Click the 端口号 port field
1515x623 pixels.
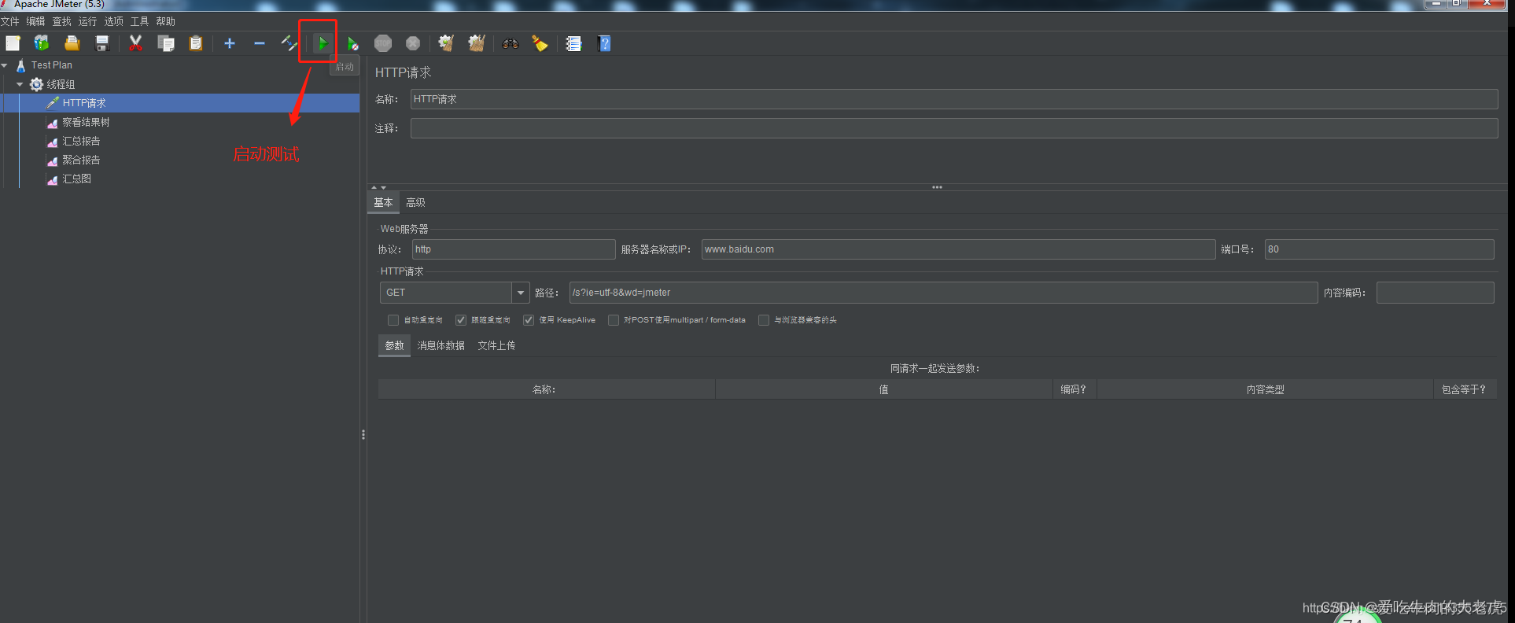(x=1379, y=249)
